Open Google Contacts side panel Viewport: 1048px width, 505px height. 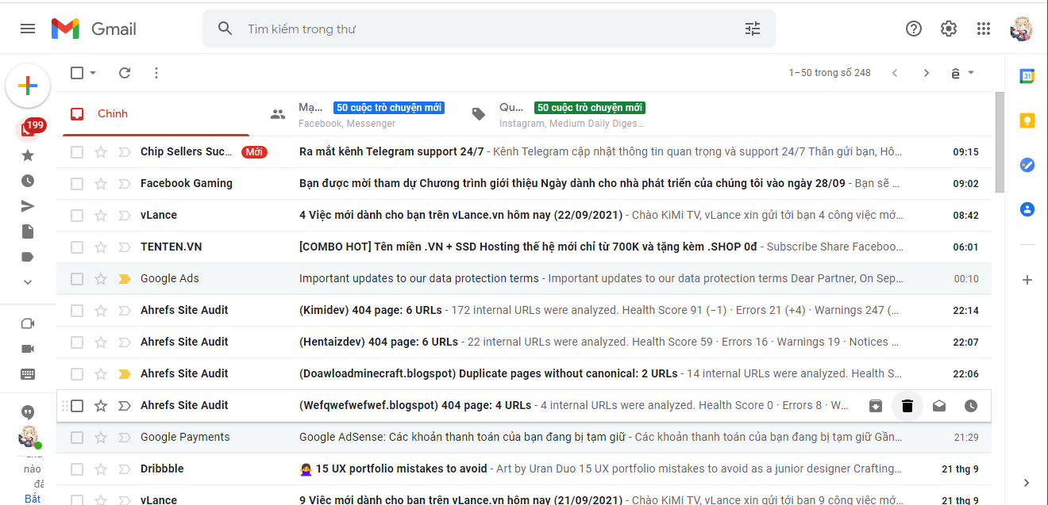[1027, 209]
